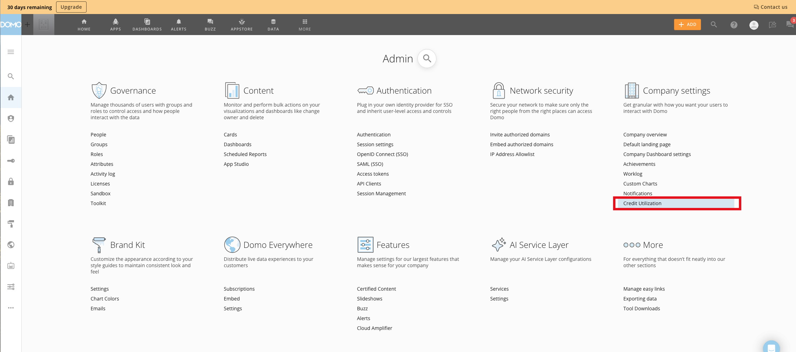The height and width of the screenshot is (352, 796).
Task: Open sidebar Content chart icon
Action: tap(11, 140)
